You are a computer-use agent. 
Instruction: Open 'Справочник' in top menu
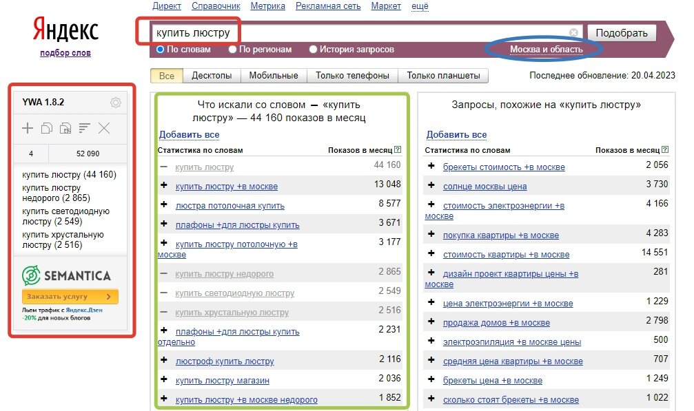point(216,6)
